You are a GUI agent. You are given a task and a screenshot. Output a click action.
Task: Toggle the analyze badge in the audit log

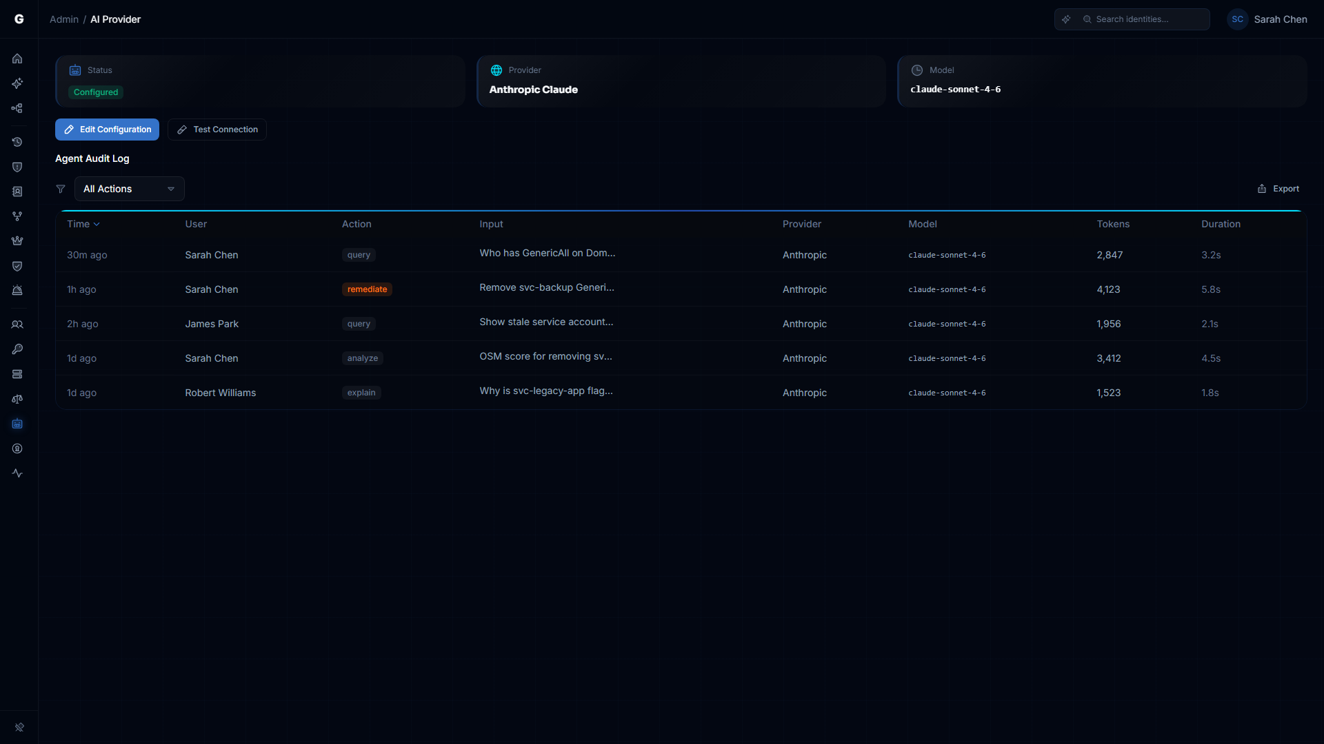[363, 358]
